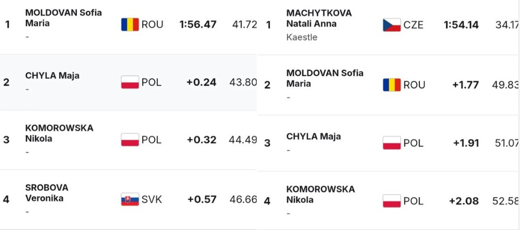Click the Poland flag beside +0.32 gap
The height and width of the screenshot is (230, 520).
pyautogui.click(x=130, y=140)
